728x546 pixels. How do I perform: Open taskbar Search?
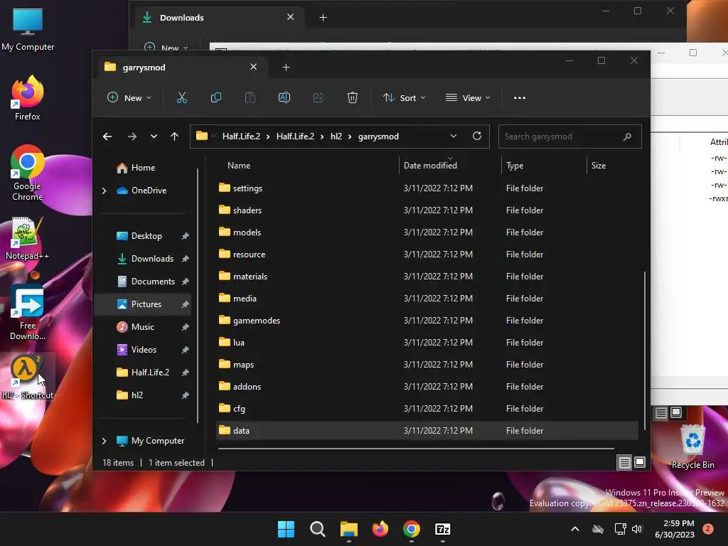click(x=318, y=529)
